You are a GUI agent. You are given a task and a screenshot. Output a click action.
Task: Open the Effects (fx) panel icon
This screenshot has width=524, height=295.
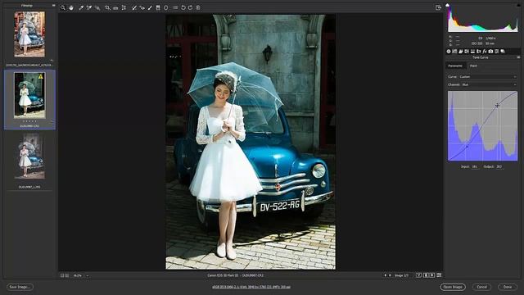click(x=485, y=51)
